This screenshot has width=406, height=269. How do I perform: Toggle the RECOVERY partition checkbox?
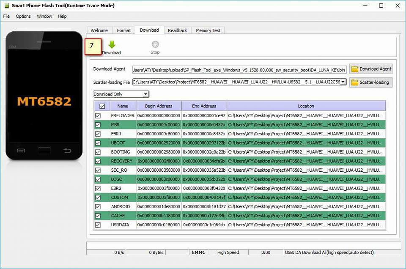pos(98,161)
